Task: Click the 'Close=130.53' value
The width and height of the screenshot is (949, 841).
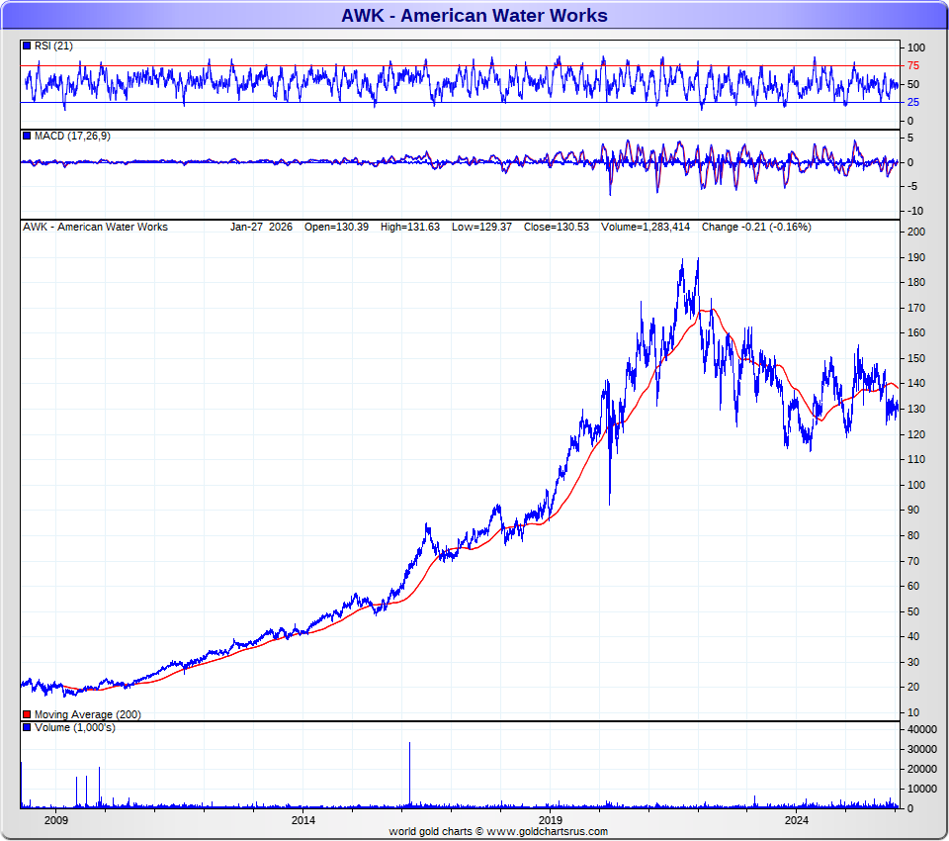Action: click(x=557, y=227)
